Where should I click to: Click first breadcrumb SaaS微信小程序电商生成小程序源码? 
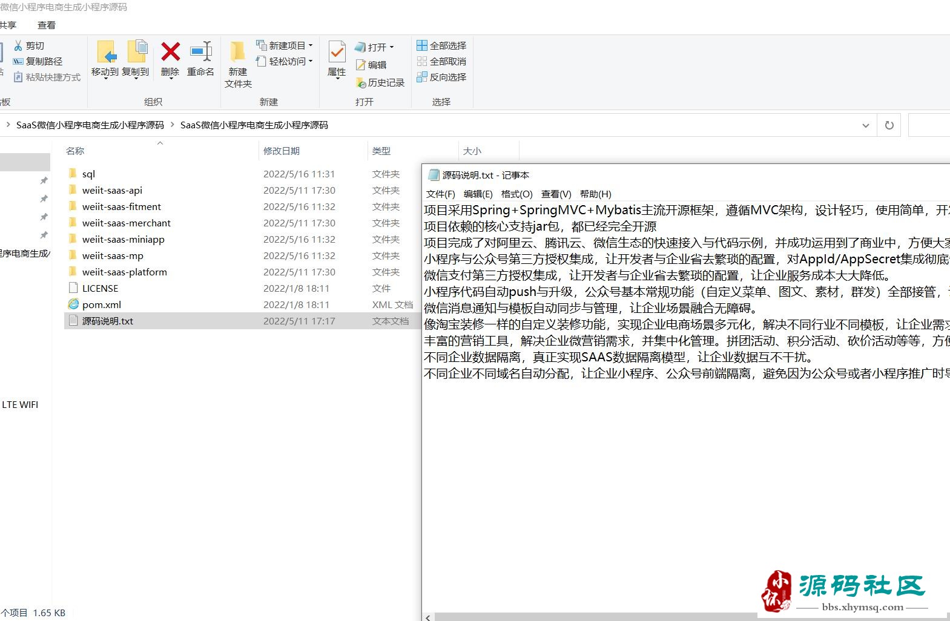click(x=90, y=125)
